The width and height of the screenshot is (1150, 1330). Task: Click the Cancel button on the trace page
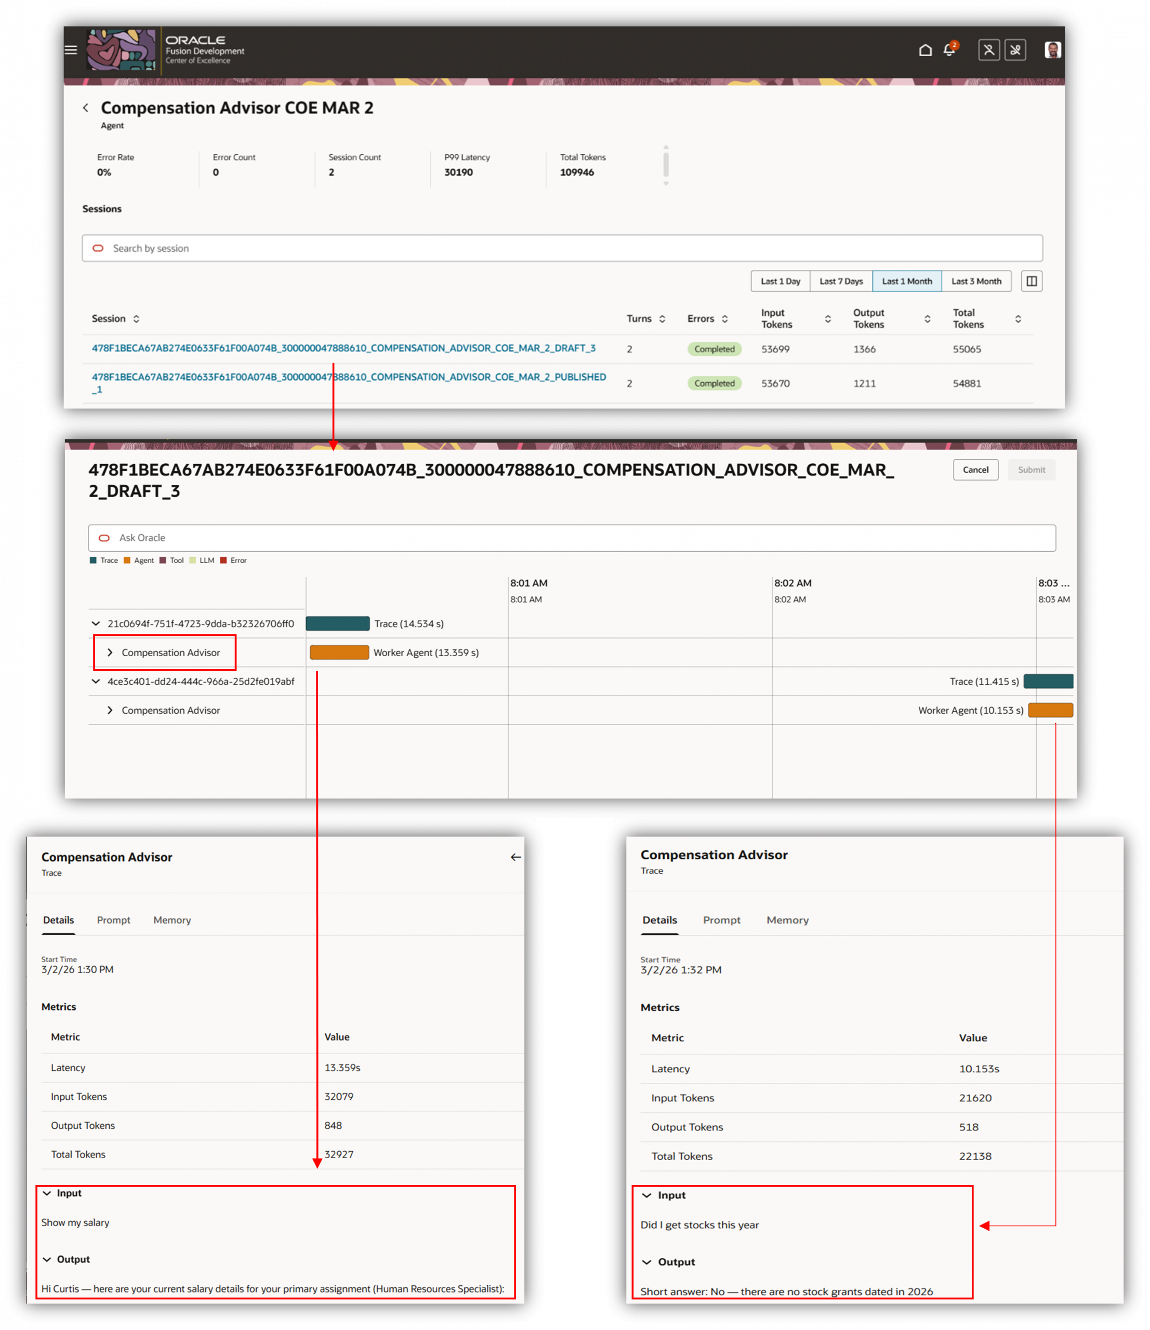point(975,469)
